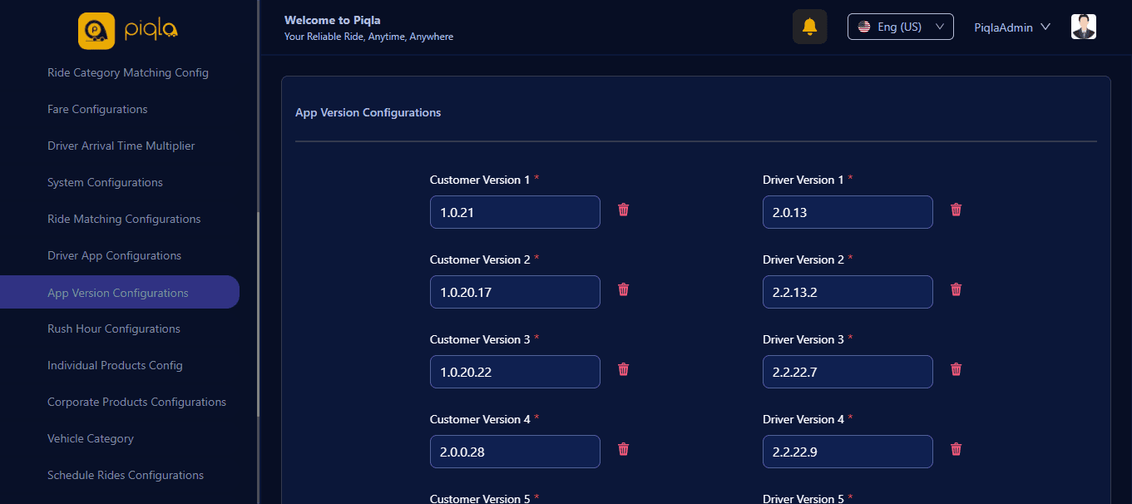Expand the PiqlaAdmin account menu

click(x=1012, y=27)
